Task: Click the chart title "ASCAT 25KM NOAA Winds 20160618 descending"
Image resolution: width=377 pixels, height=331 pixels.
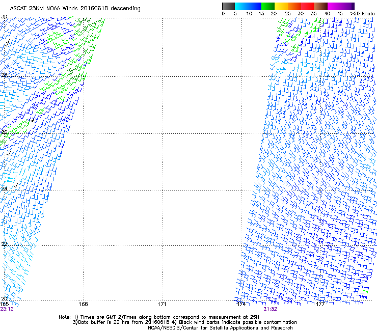Action: tap(75, 9)
